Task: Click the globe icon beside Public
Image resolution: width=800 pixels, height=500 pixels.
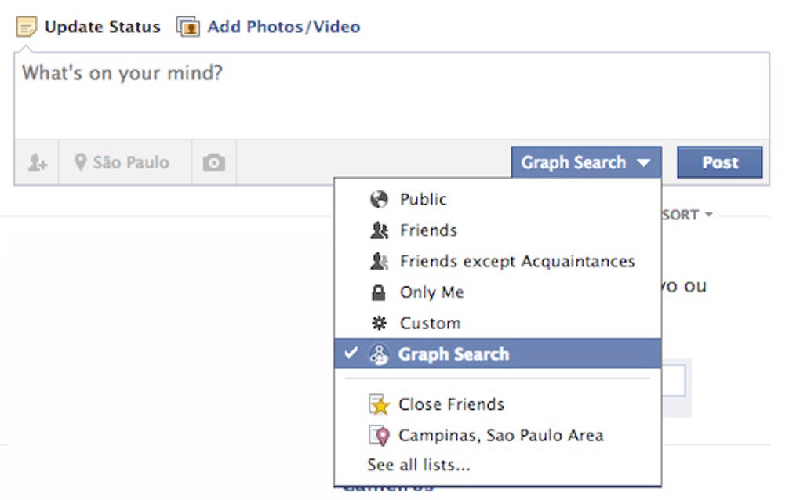Action: [379, 199]
